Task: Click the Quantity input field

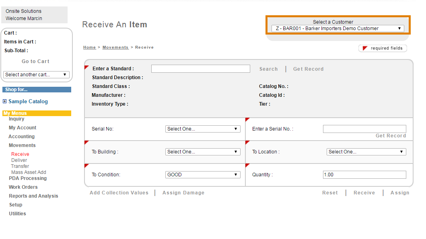Action: pos(364,175)
